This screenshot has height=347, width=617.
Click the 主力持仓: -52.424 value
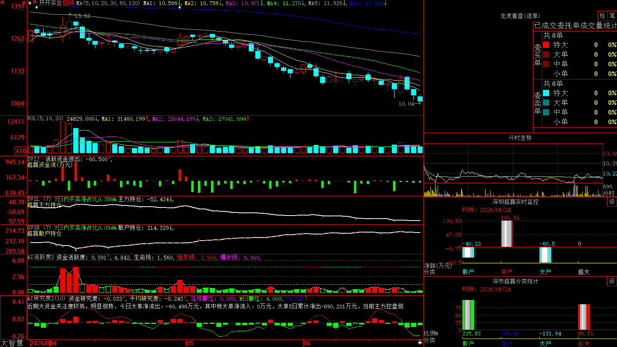point(146,199)
